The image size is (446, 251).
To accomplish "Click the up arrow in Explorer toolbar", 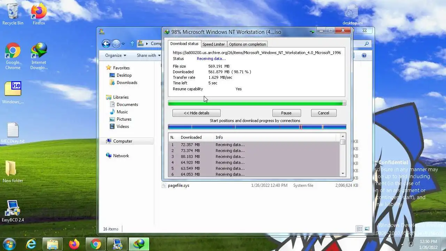I will click(x=132, y=44).
